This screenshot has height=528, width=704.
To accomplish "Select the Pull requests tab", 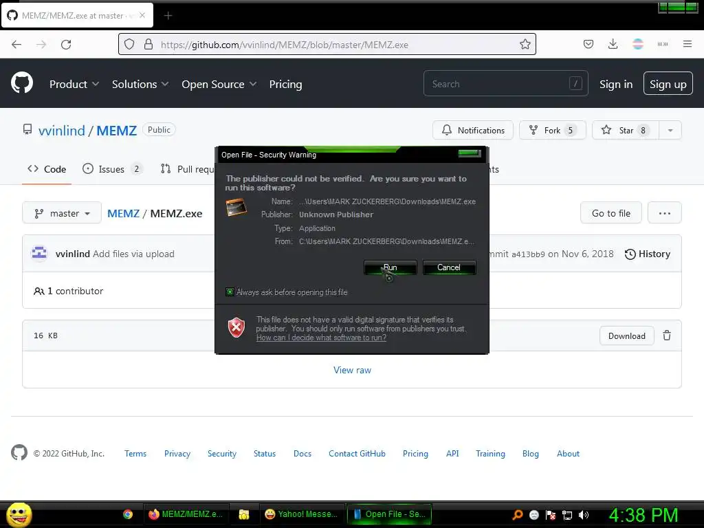I will tap(188, 169).
